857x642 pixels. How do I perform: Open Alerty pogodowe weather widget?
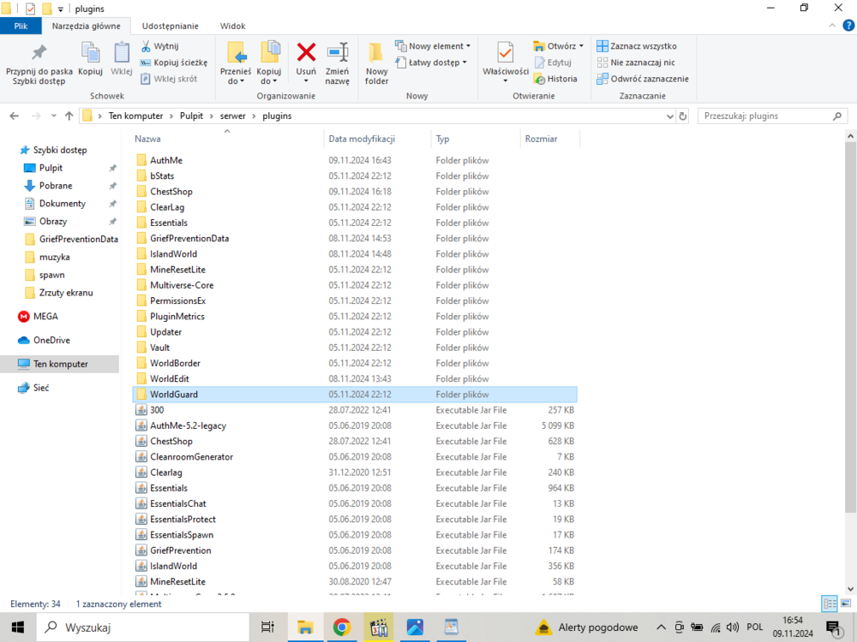(x=586, y=627)
